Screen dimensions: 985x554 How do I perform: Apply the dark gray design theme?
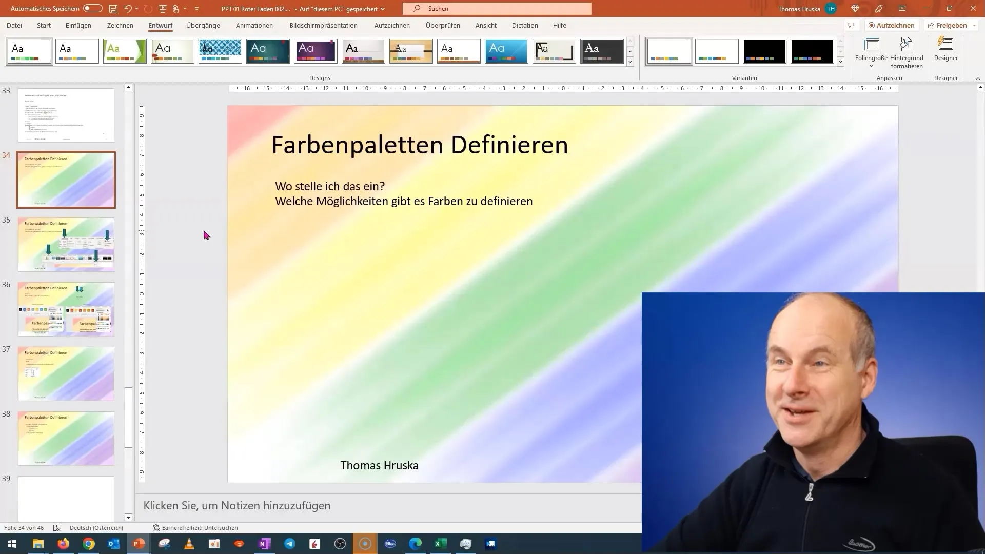[x=602, y=51]
